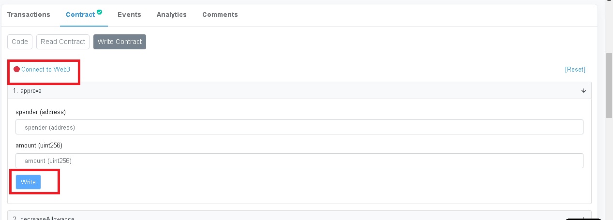
Task: Switch to Read Contract view
Action: click(63, 42)
